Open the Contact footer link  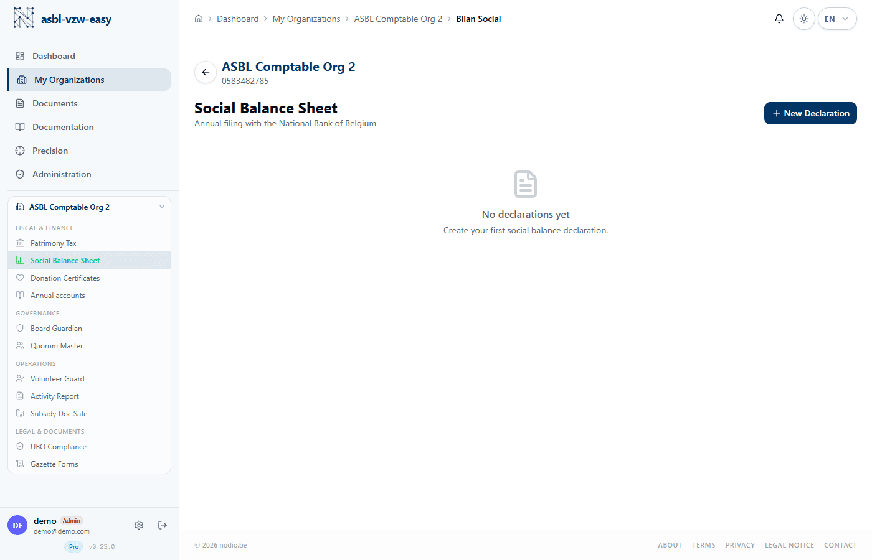tap(840, 545)
